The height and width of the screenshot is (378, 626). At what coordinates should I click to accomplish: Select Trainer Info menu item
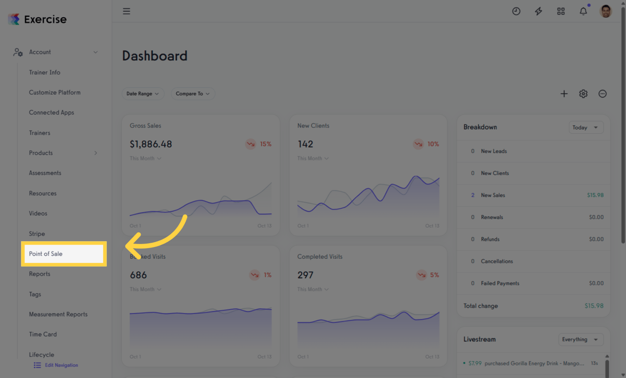44,72
